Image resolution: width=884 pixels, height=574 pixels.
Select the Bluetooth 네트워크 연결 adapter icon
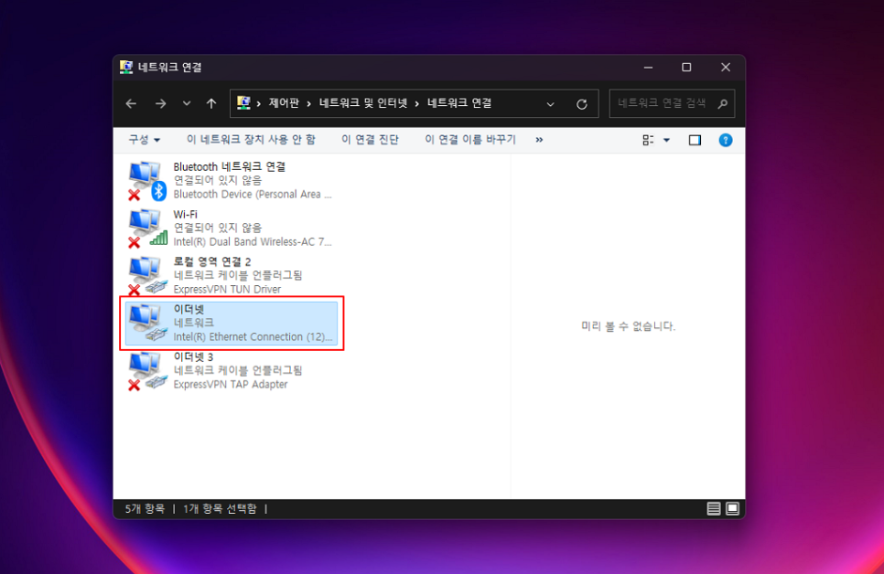(x=147, y=181)
